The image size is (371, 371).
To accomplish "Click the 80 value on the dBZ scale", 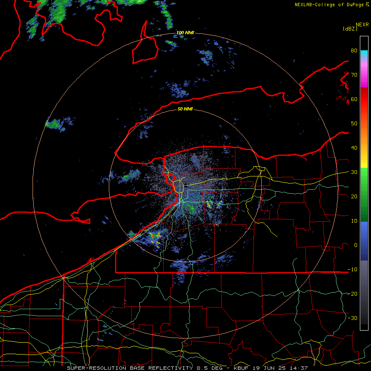I will pos(354,51).
